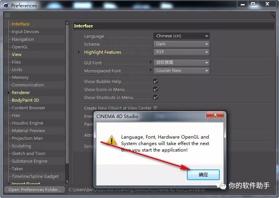Select Renderer category
This screenshot has height=198, width=279.
(x=21, y=93)
